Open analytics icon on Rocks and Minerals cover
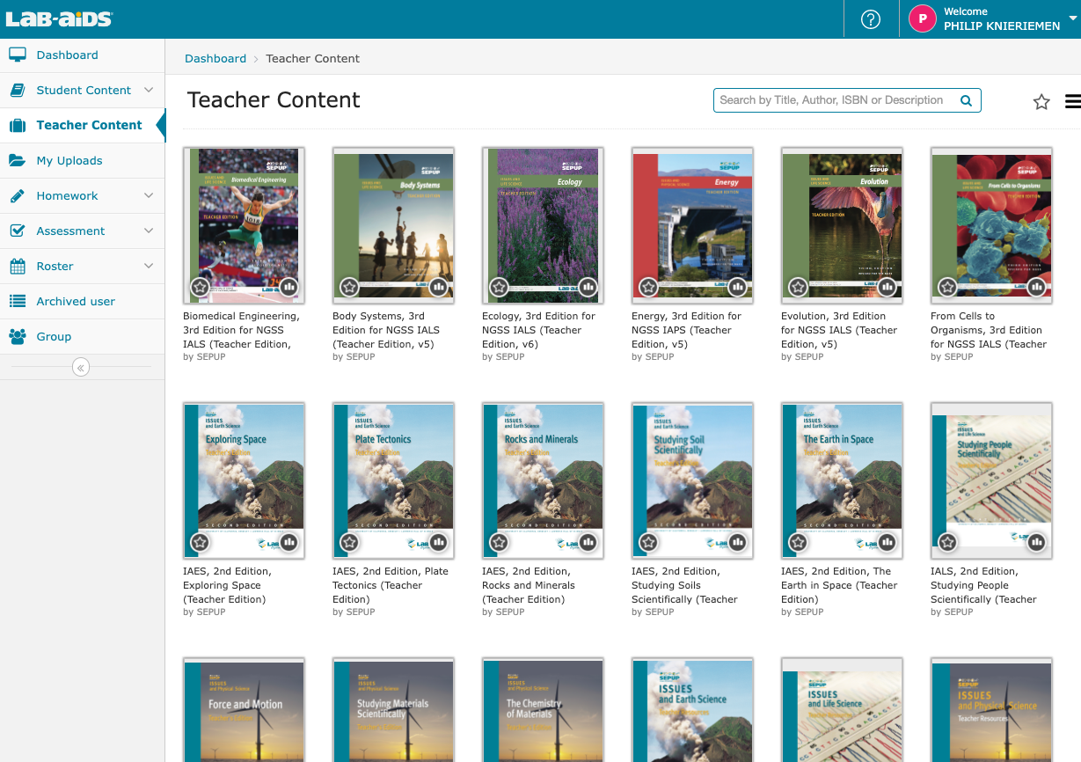This screenshot has width=1081, height=762. [x=588, y=542]
